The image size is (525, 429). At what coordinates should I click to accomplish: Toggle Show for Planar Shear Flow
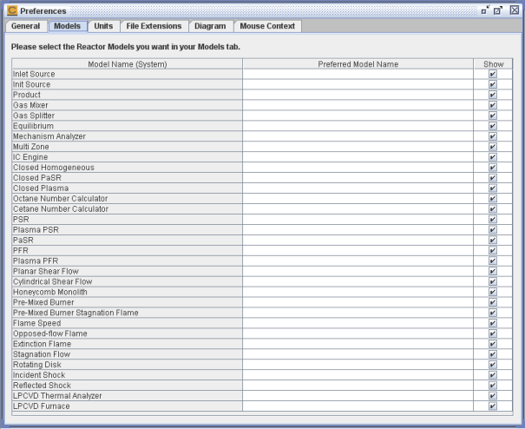[493, 272]
